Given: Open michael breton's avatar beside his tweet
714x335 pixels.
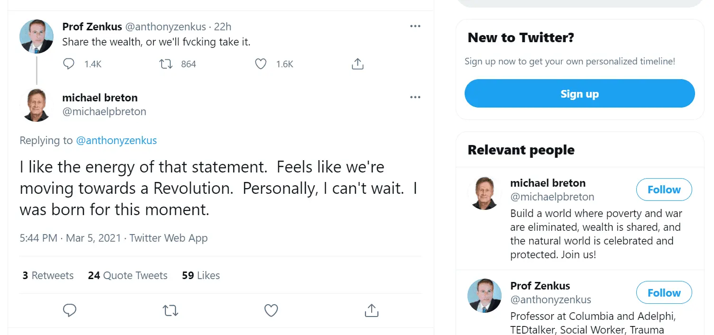Looking at the screenshot, I should pyautogui.click(x=37, y=105).
